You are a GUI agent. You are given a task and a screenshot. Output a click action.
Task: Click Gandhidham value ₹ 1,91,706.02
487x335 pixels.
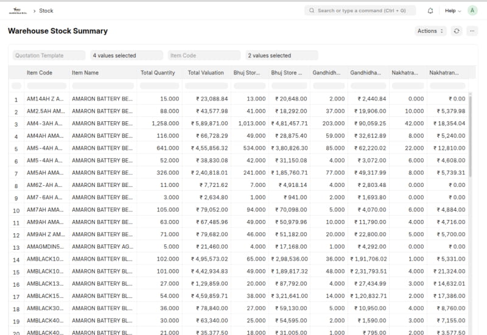click(368, 259)
